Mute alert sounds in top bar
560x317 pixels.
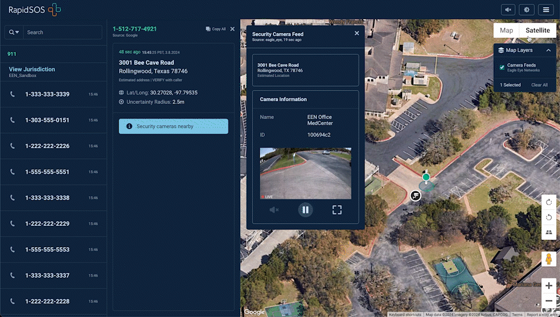(x=508, y=10)
